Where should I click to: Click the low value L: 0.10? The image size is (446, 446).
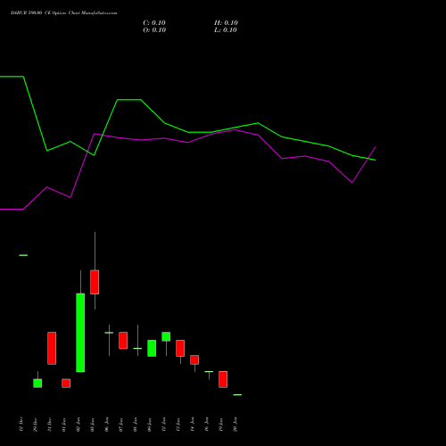click(226, 30)
